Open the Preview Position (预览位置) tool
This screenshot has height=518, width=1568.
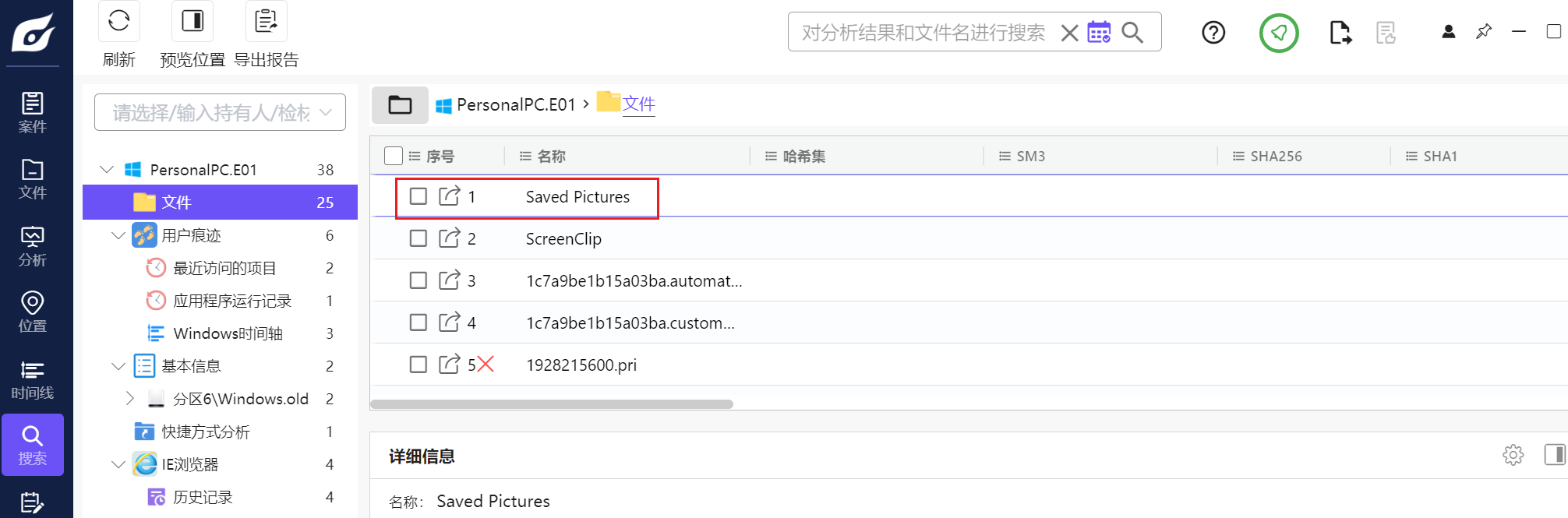[x=192, y=21]
